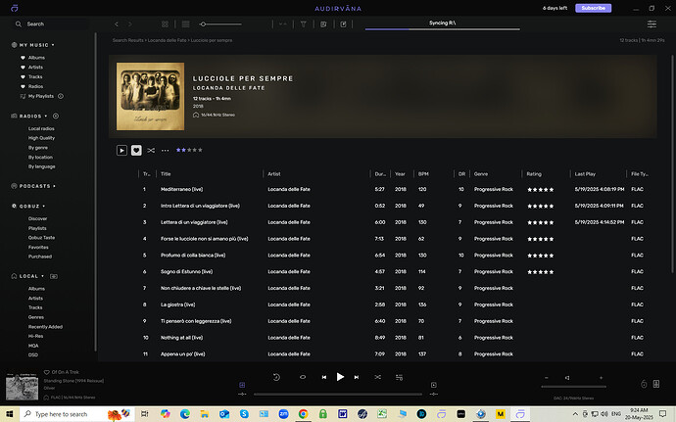Image resolution: width=676 pixels, height=422 pixels.
Task: Toggle the album favorite heart button
Action: (x=136, y=150)
